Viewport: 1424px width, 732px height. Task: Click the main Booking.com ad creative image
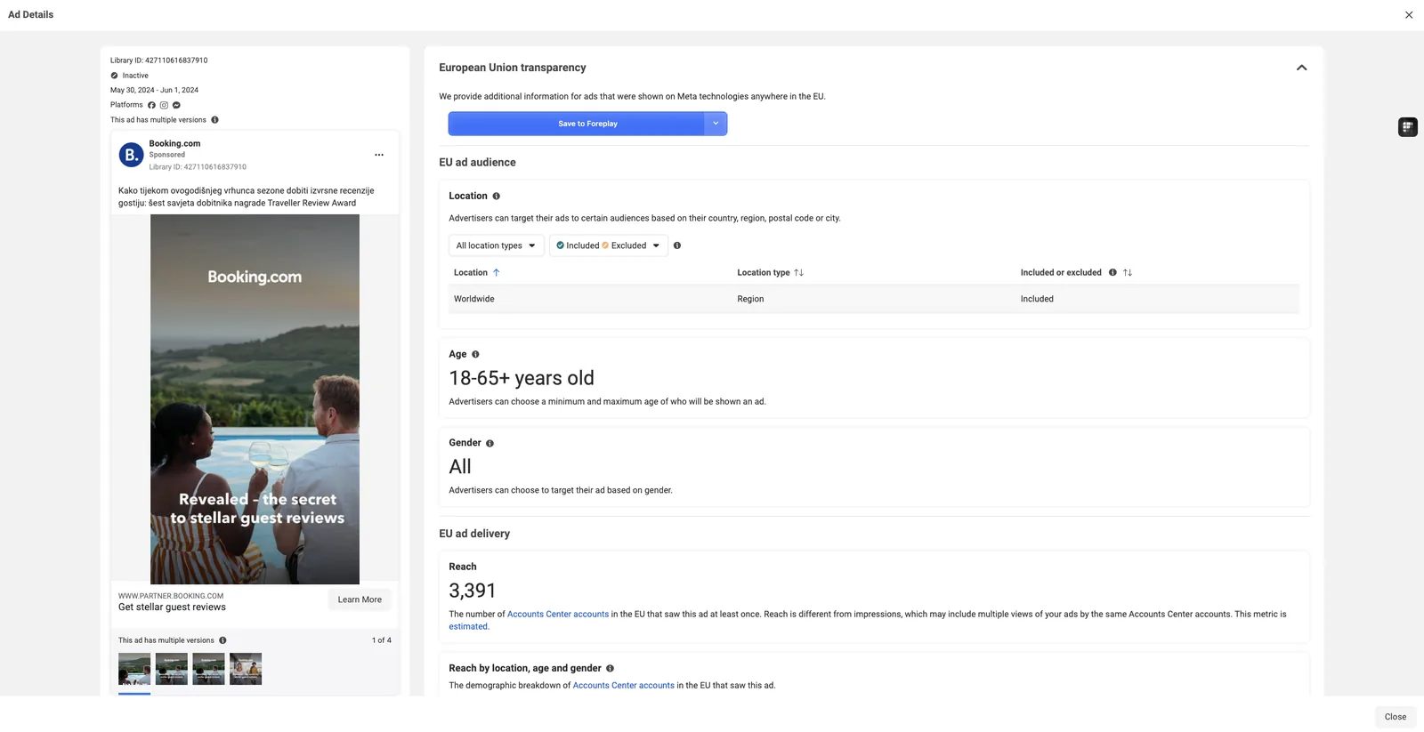click(x=255, y=399)
